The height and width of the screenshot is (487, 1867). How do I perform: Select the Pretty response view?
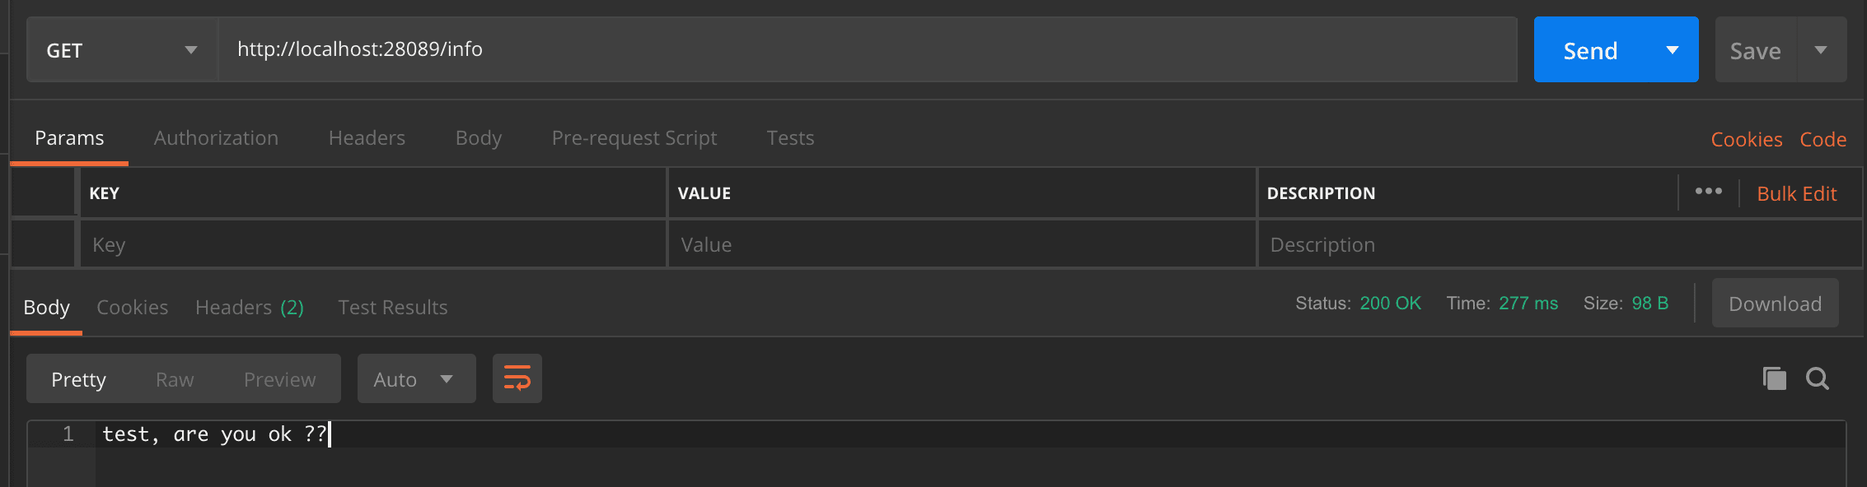click(x=78, y=379)
